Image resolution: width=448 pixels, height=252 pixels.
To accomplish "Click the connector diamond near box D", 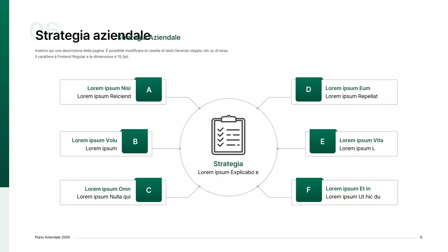I will [258, 108].
